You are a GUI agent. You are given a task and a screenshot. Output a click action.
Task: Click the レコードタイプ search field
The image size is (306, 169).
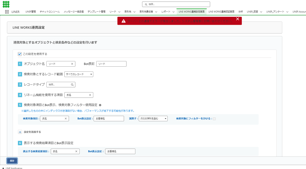[61, 84]
